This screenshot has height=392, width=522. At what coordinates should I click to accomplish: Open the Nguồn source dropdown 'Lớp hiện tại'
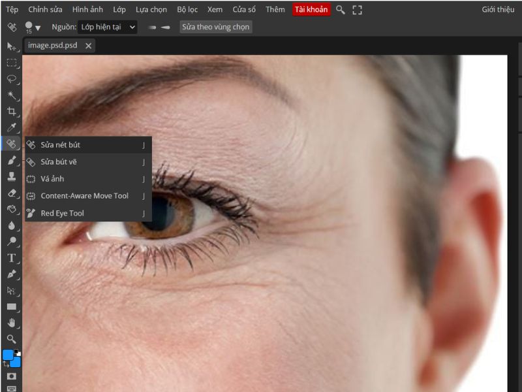coord(107,27)
